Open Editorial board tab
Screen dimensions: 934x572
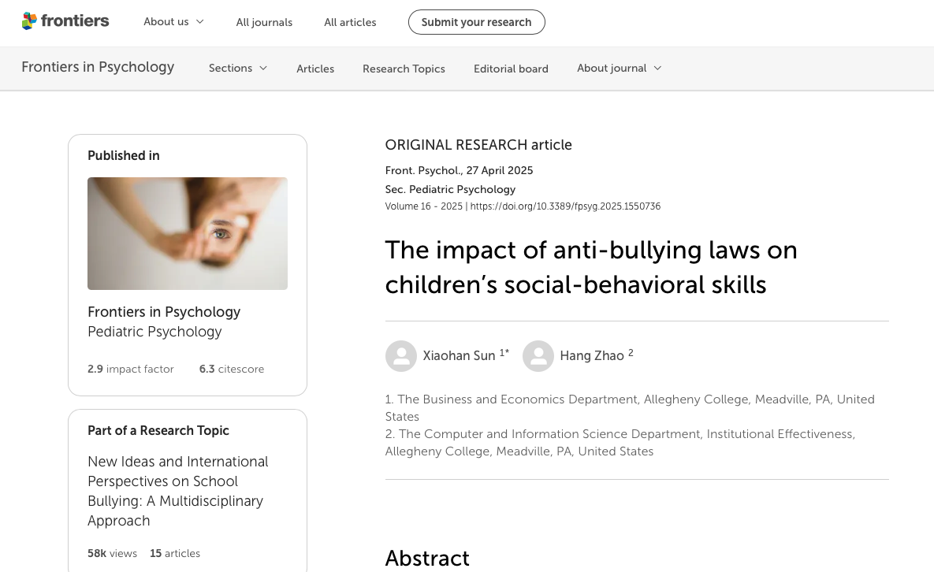pyautogui.click(x=511, y=69)
